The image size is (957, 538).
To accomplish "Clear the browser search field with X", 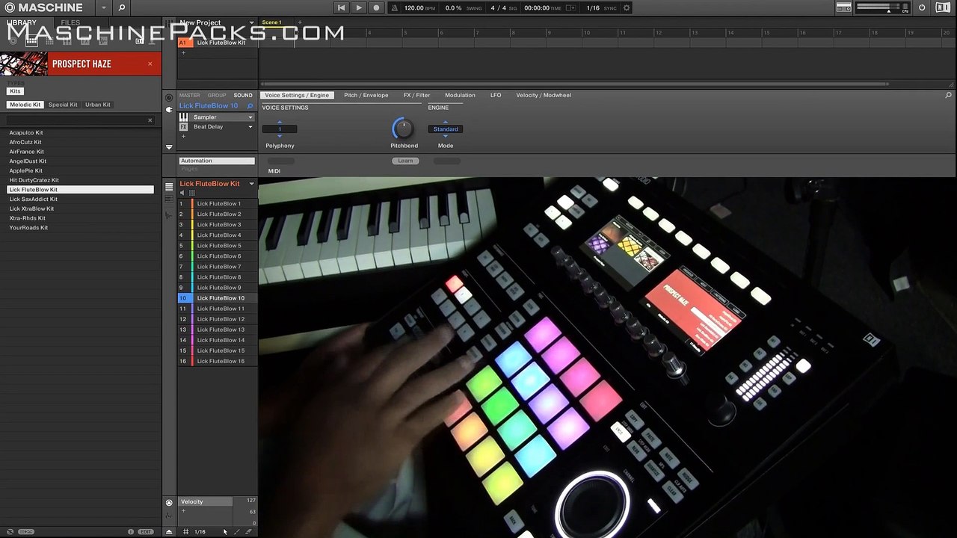I will click(150, 120).
